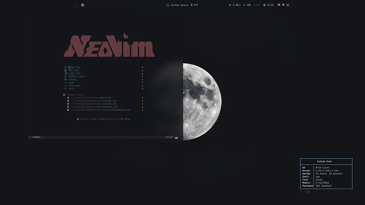The height and width of the screenshot is (205, 365).
Task: Click the ini file icon beside config.ini
Action: click(x=68, y=101)
